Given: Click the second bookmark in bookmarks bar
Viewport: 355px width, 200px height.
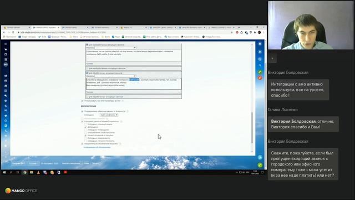Looking at the screenshot, I should pos(27,37).
